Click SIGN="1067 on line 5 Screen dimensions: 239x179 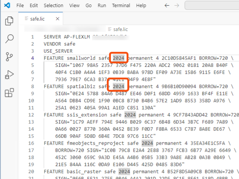pyautogui.click(x=69, y=65)
